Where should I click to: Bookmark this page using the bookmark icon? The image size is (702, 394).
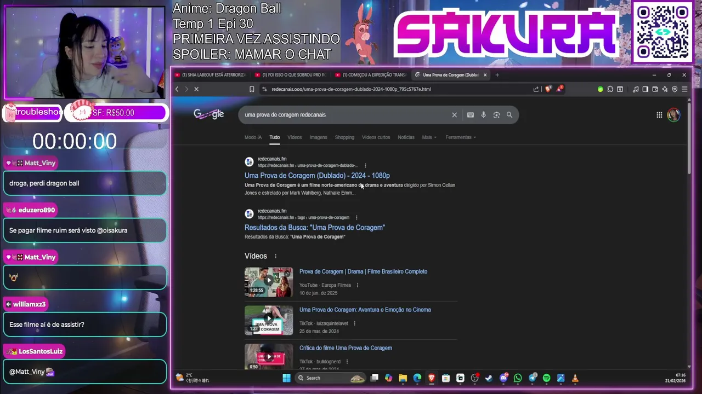(252, 89)
